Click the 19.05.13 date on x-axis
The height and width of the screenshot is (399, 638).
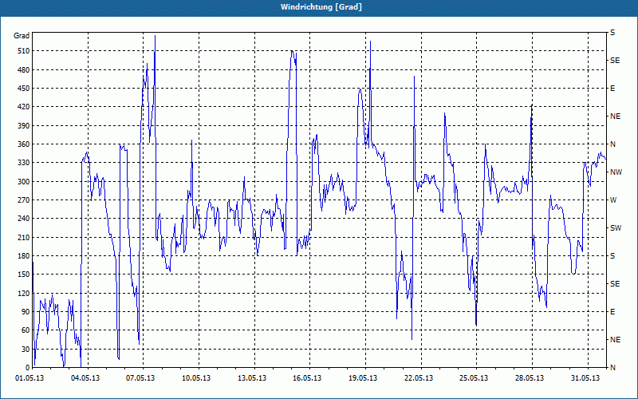point(363,378)
